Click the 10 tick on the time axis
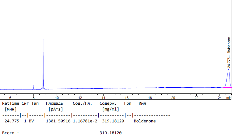 (57, 98)
